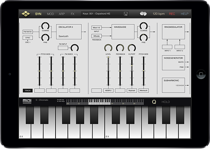Open the FM RATIO selector
210x149 pixels.
click(x=28, y=32)
